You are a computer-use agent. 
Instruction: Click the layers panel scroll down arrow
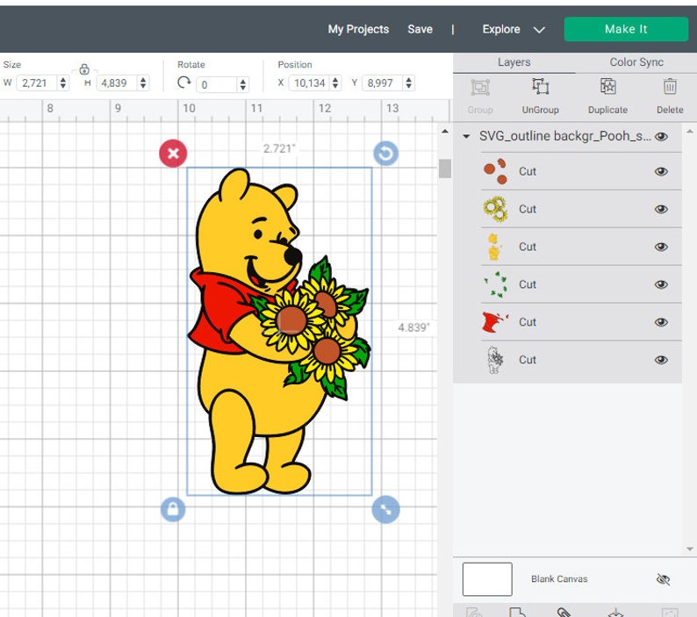point(689,549)
